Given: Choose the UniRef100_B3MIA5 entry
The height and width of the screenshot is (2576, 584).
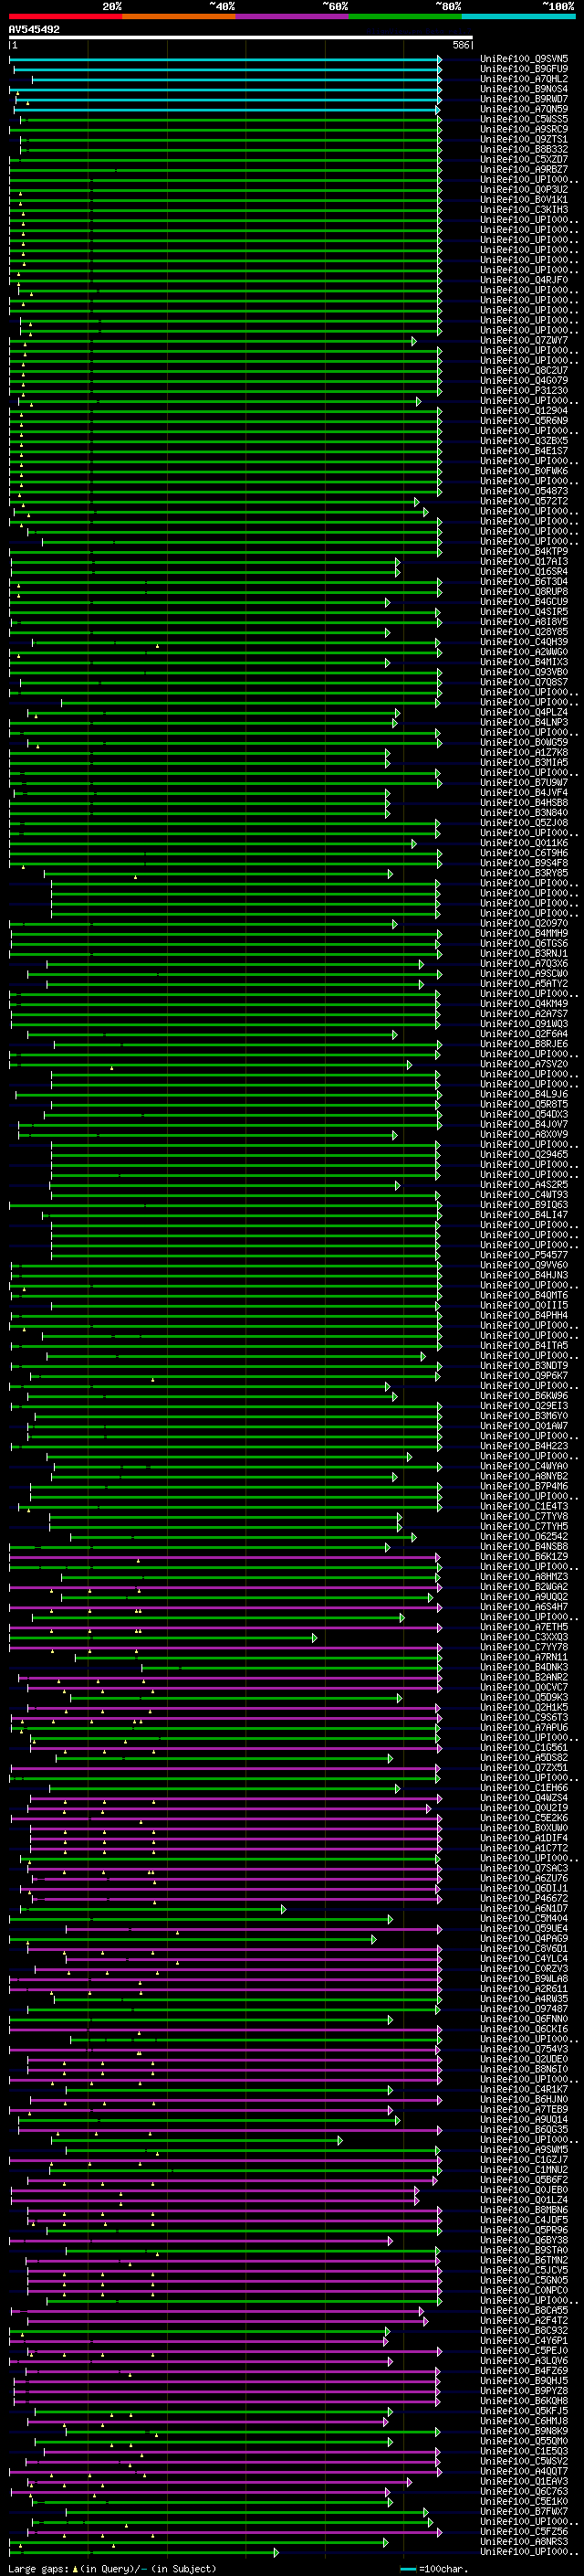Looking at the screenshot, I should [524, 762].
